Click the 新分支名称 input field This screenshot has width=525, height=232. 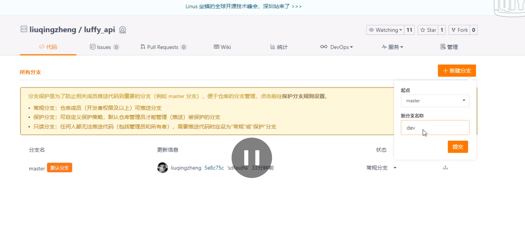[x=435, y=128]
